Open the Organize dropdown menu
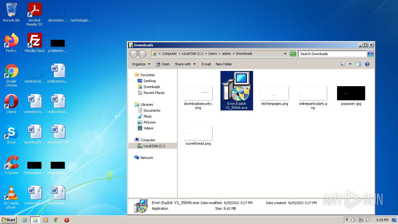This screenshot has width=398, height=224. tap(141, 64)
